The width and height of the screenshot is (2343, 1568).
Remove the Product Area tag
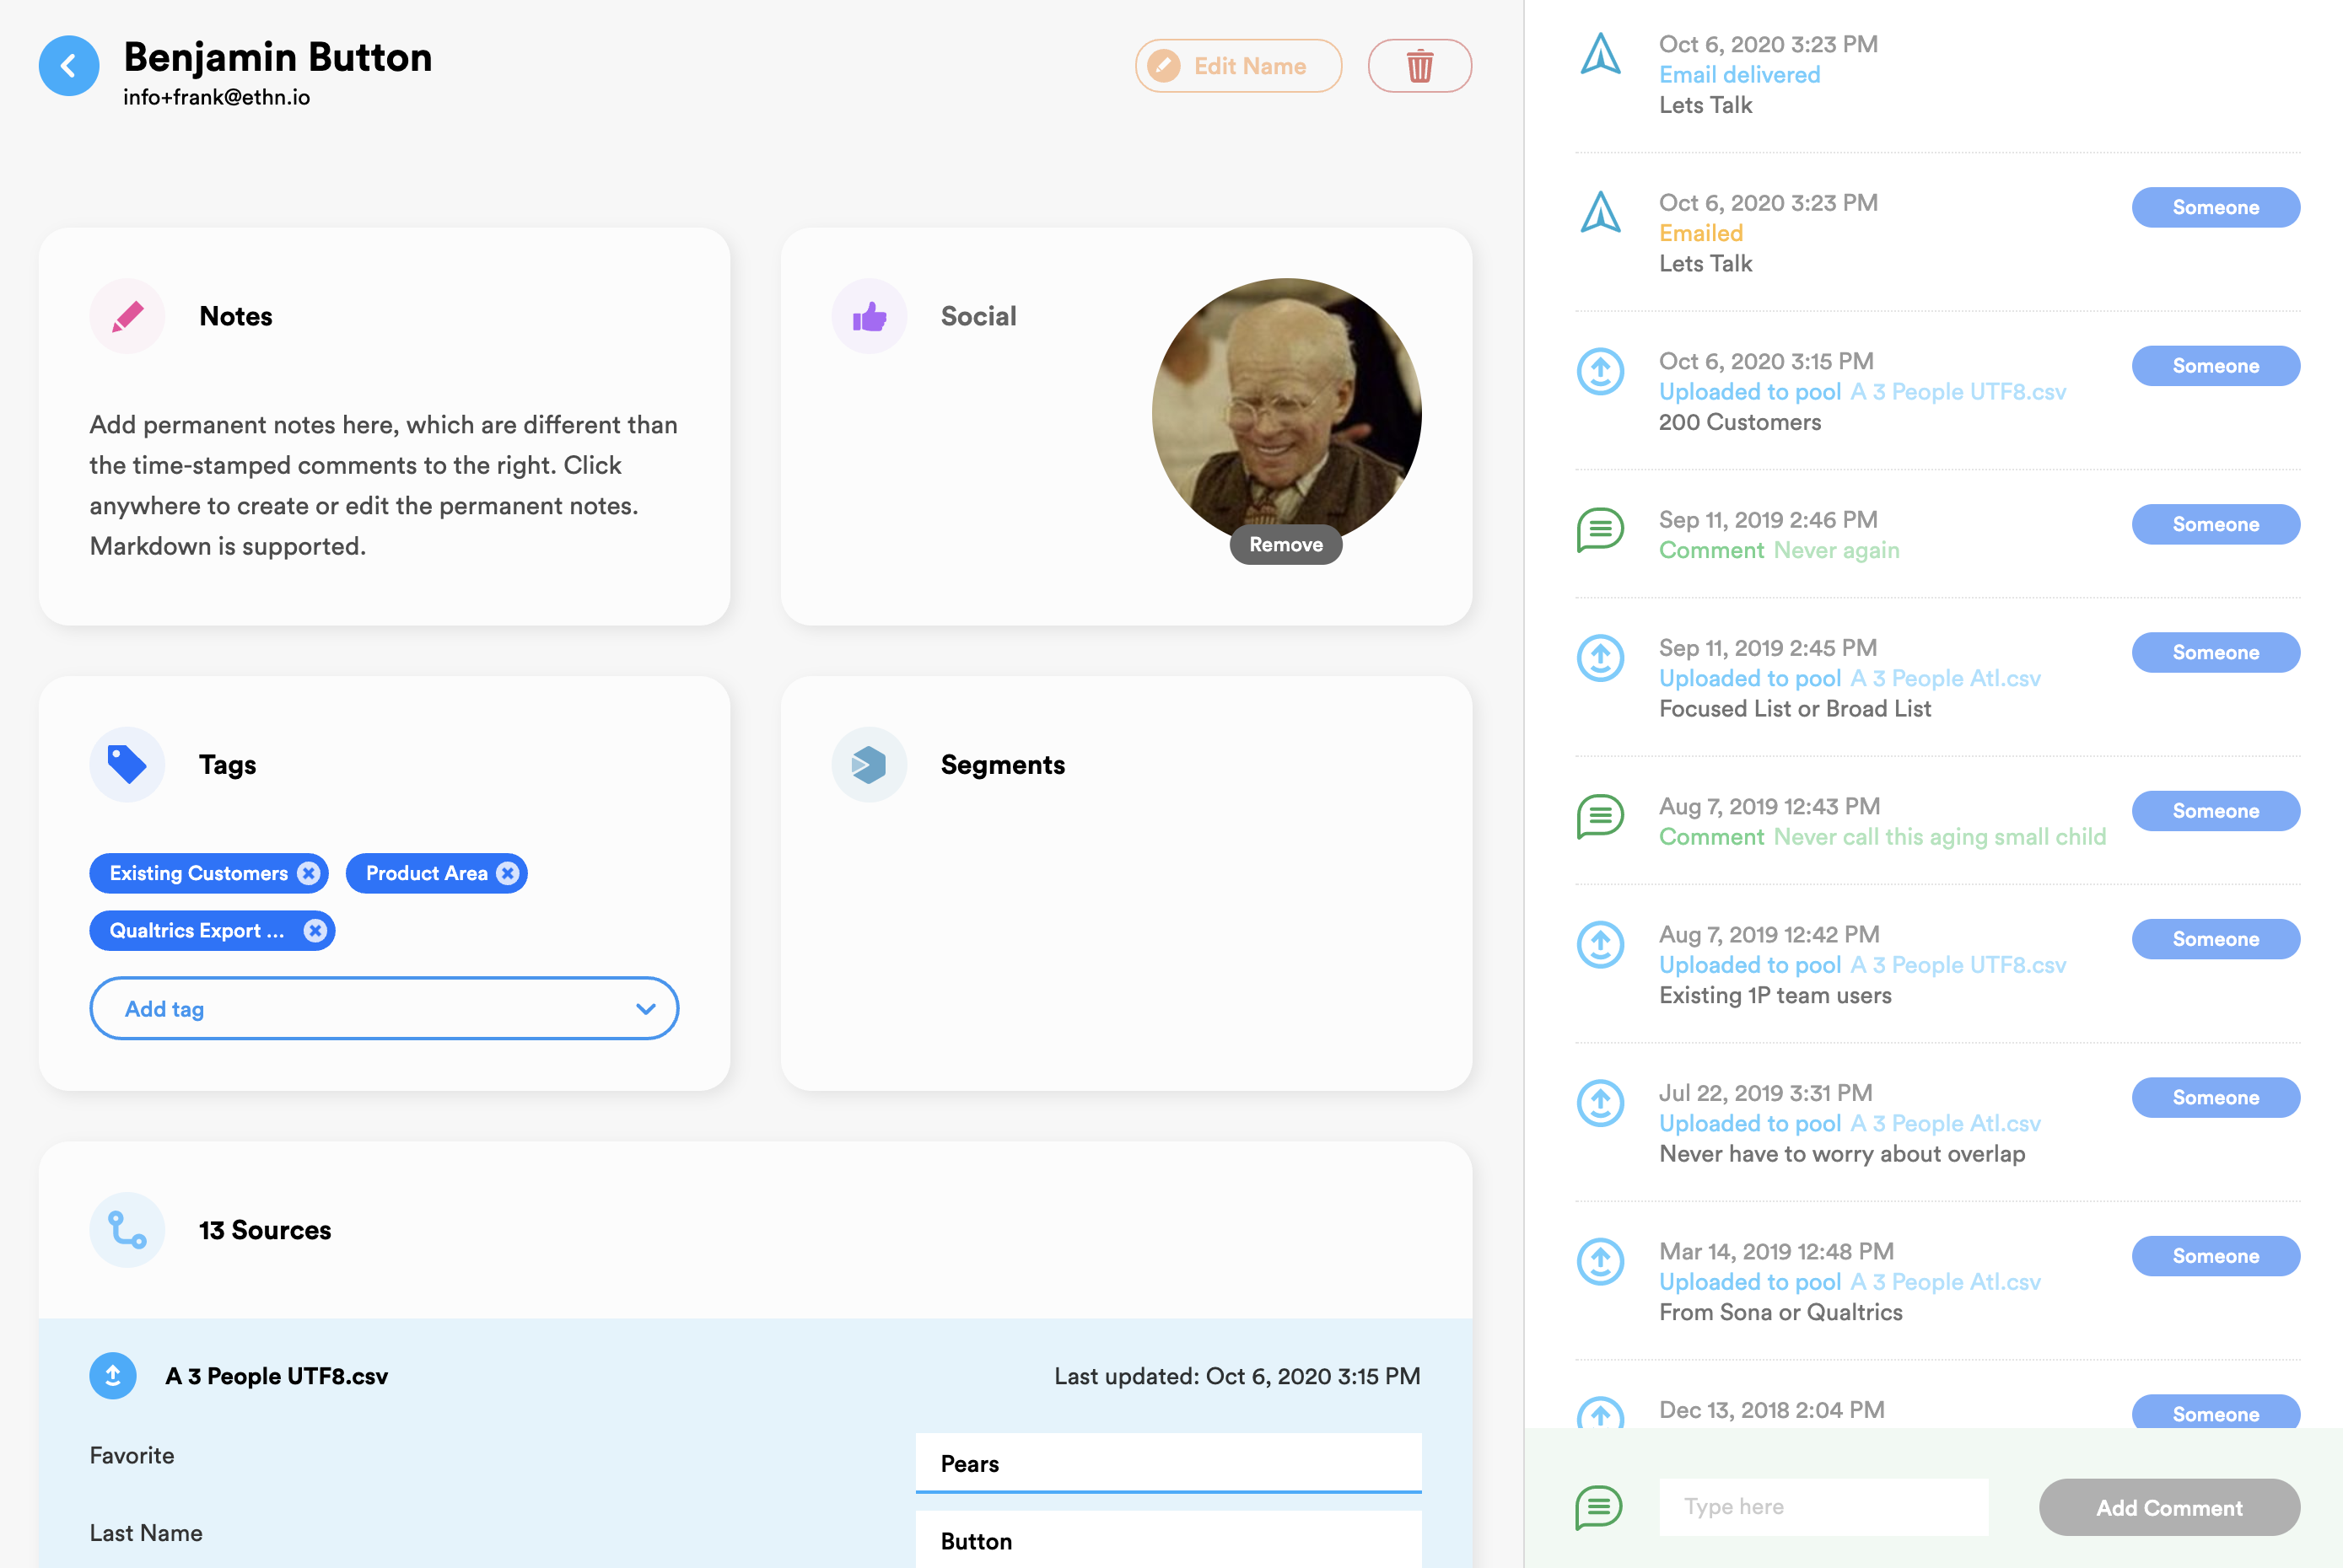(509, 873)
